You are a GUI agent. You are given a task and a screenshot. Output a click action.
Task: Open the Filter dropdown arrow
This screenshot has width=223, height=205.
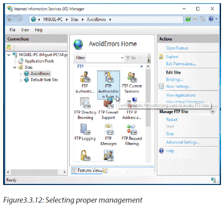click(x=122, y=58)
